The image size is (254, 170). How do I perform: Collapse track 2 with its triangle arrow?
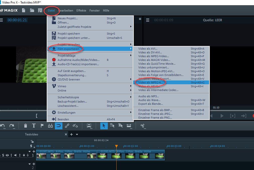[x=30, y=164]
